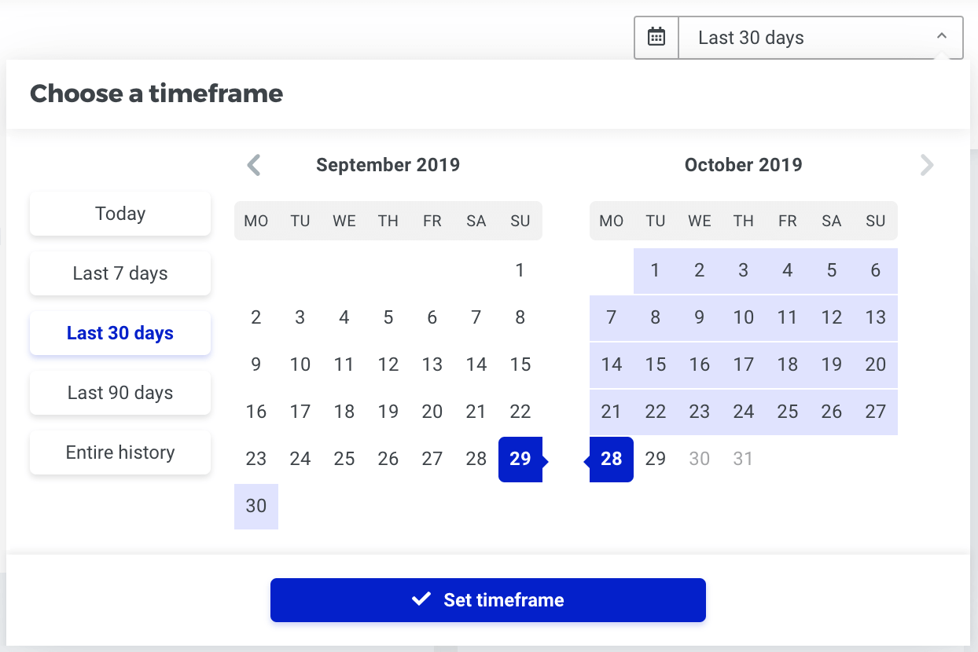Screen dimensions: 978x652
Task: Click the calendar icon beside timeframe field
Action: [x=656, y=38]
